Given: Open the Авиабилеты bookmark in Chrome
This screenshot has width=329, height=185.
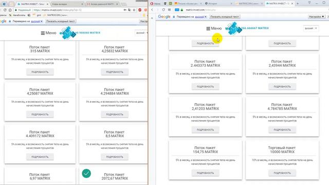Looking at the screenshot, I should [x=17, y=15].
